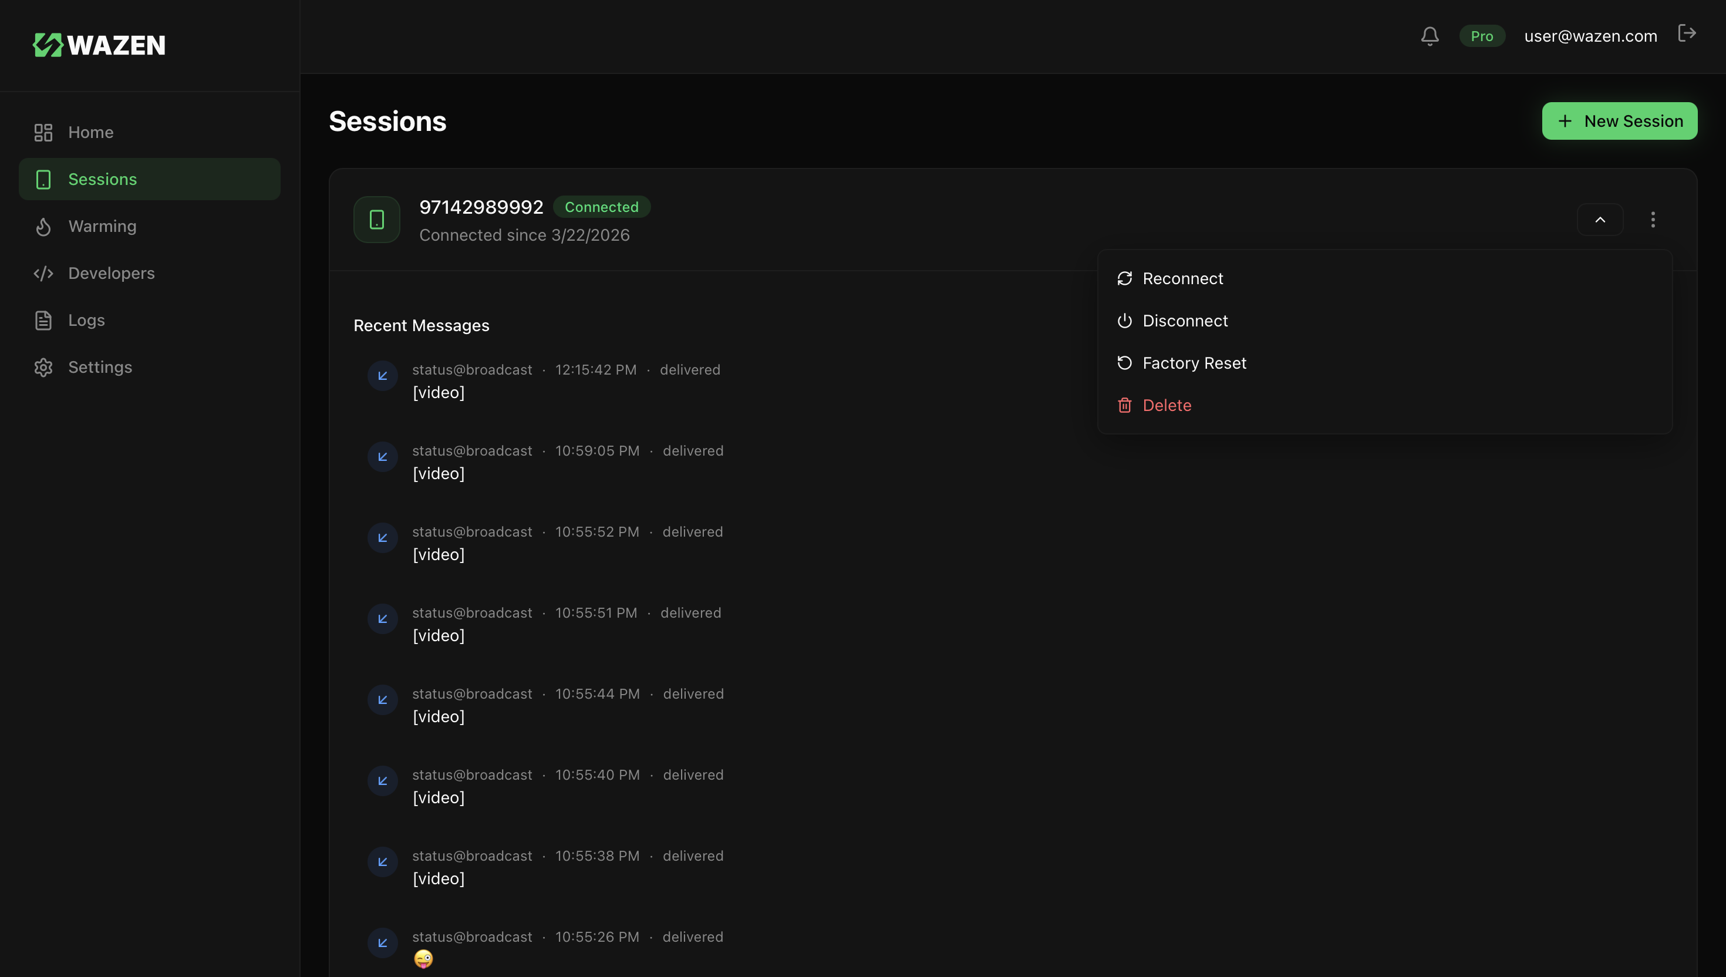This screenshot has width=1726, height=977.
Task: Select Reconnect from the session menu
Action: 1182,278
